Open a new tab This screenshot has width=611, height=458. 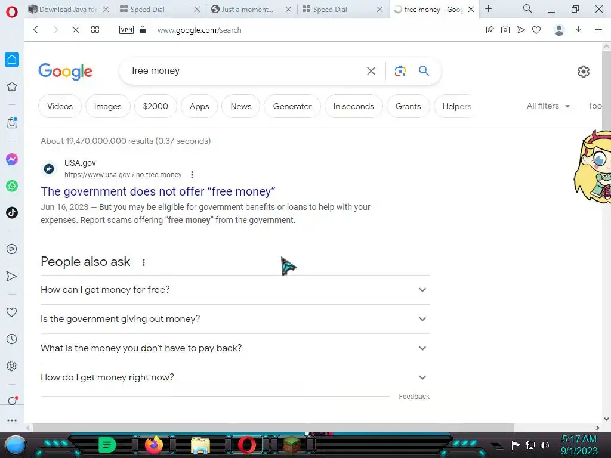pyautogui.click(x=488, y=9)
